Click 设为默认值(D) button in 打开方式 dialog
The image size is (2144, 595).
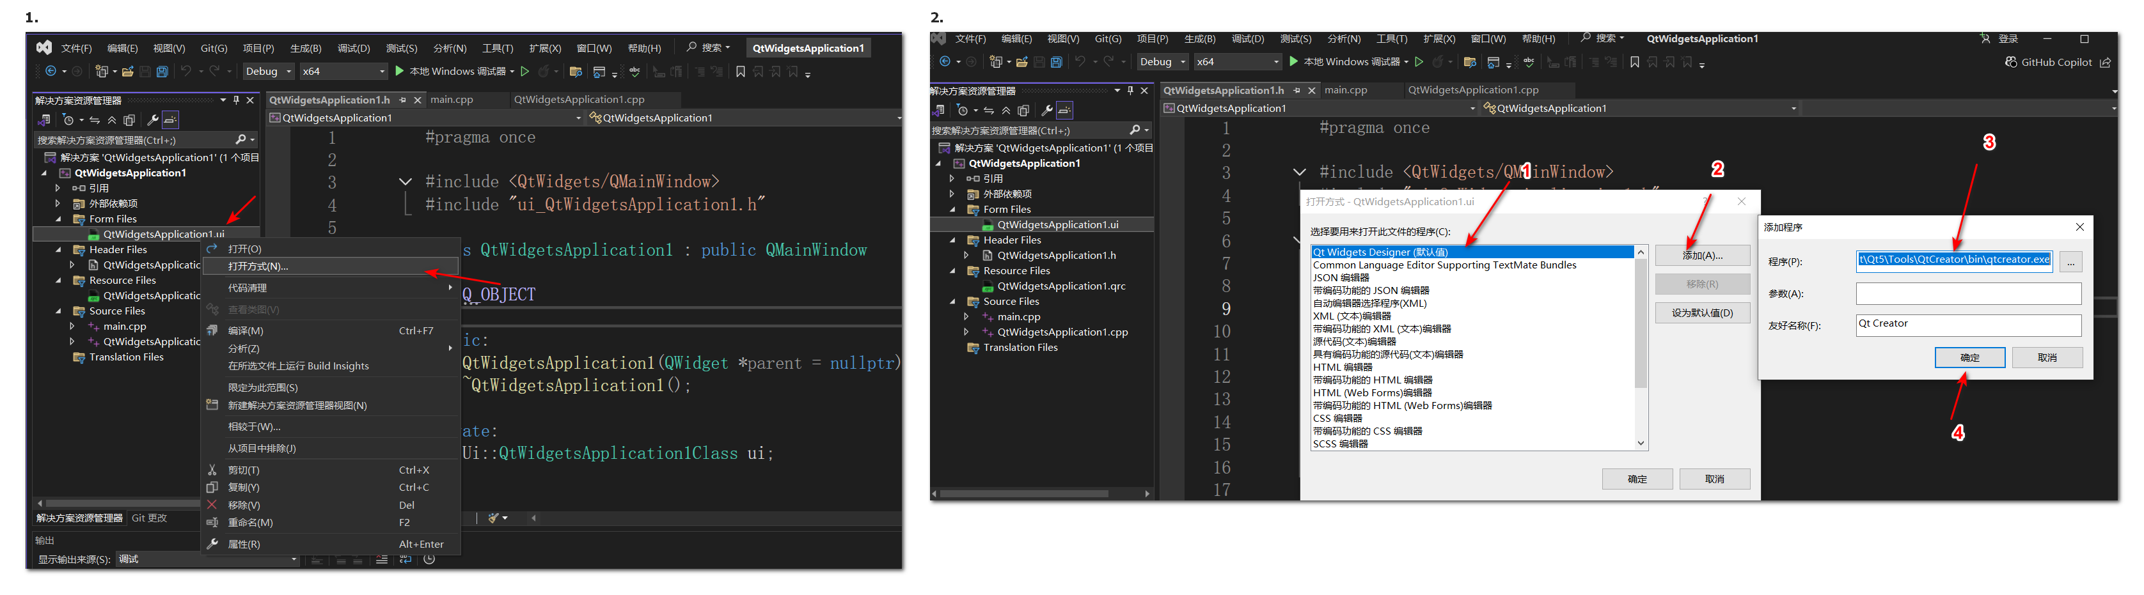(1702, 313)
